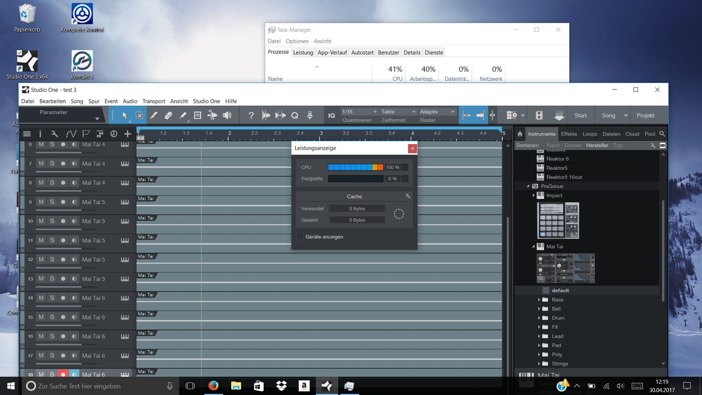Close the Leistungsanzeige window
The image size is (702, 395).
coord(412,148)
